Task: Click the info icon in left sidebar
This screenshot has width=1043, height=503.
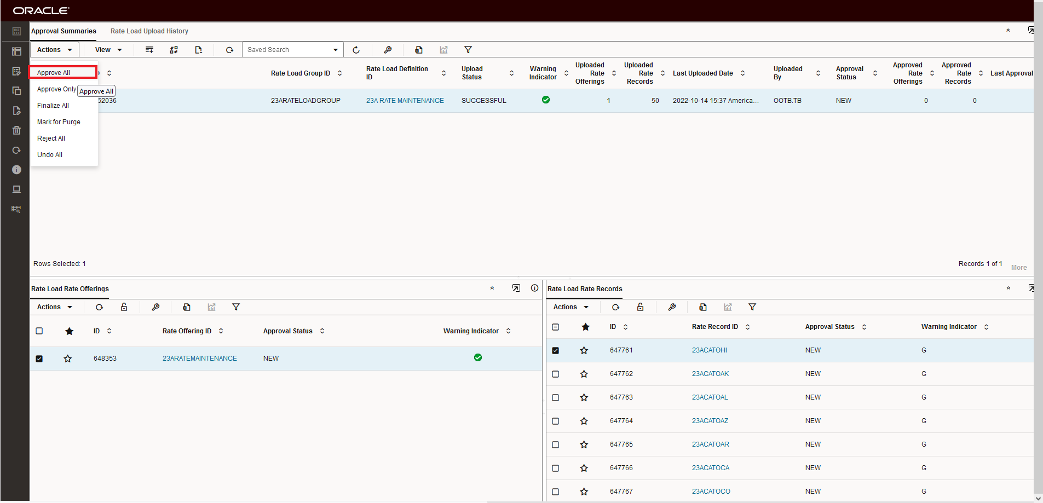Action: [x=16, y=170]
